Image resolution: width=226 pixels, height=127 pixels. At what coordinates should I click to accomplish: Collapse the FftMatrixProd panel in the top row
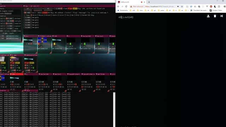coord(38,36)
